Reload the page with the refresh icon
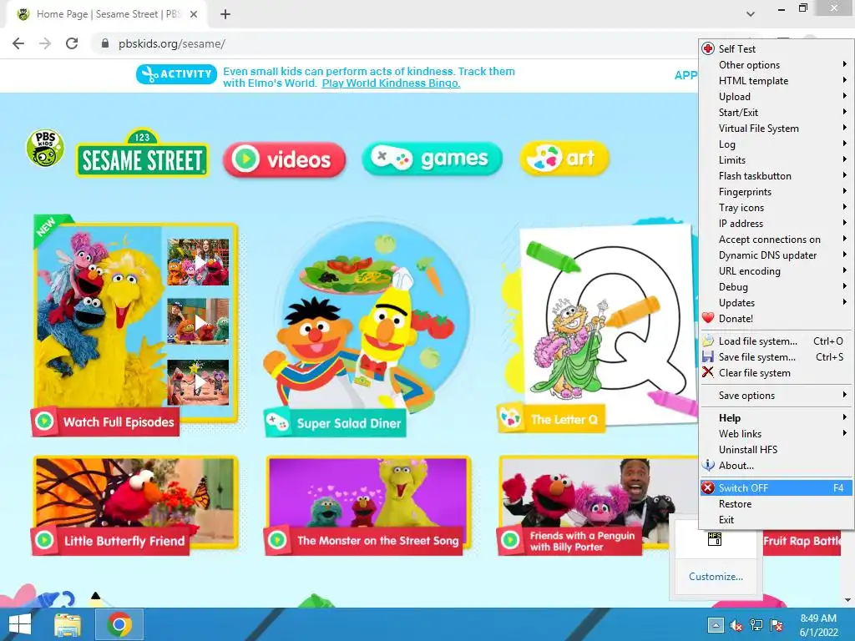The height and width of the screenshot is (641, 855). (72, 43)
